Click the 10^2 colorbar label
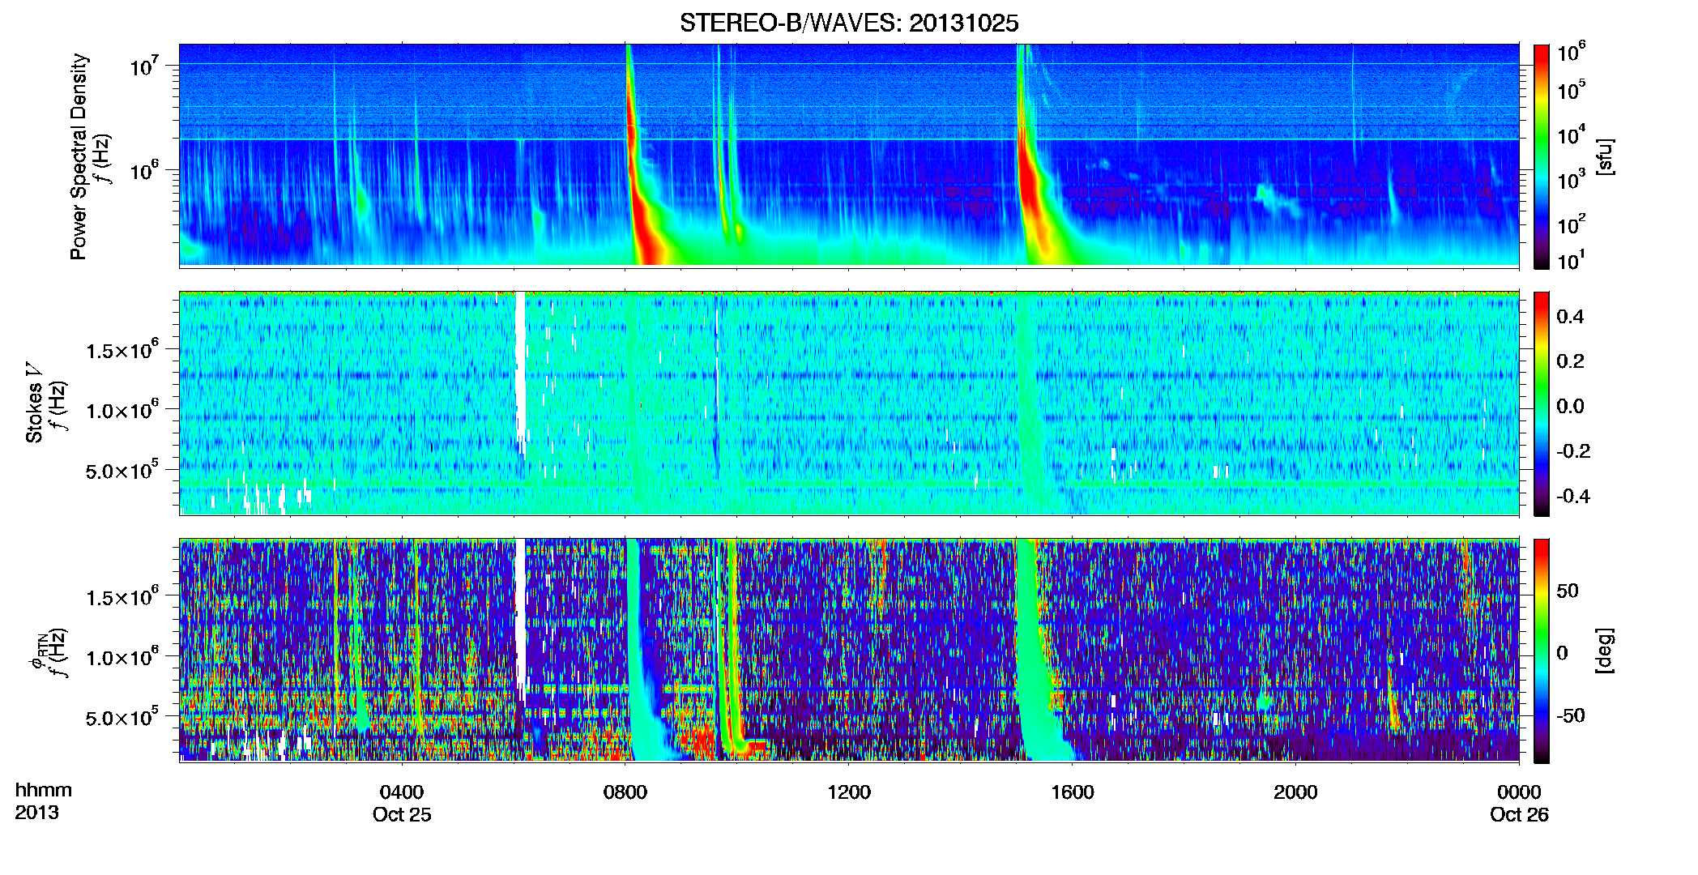1698x875 pixels. tap(1572, 224)
